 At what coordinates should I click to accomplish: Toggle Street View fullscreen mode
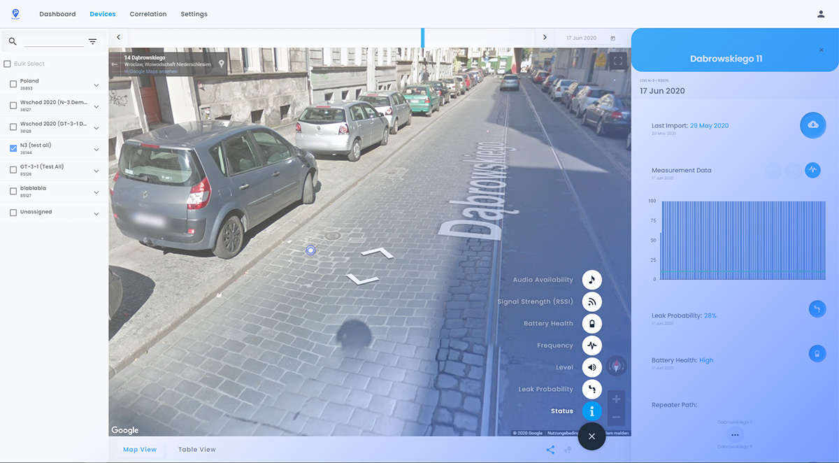point(618,62)
